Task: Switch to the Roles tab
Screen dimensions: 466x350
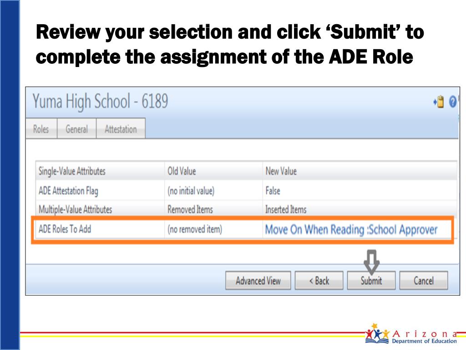Action: (41, 129)
